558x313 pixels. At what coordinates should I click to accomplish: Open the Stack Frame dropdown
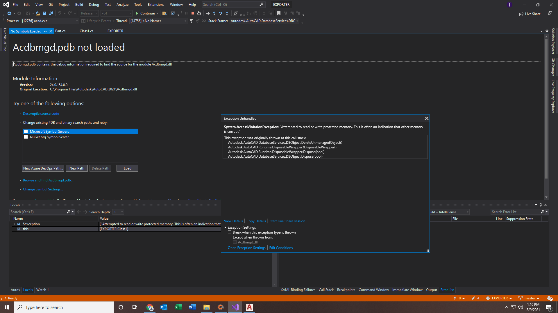[297, 21]
